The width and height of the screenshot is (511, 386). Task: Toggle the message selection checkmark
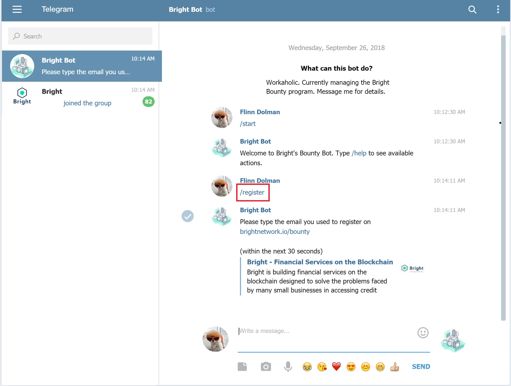tap(188, 216)
